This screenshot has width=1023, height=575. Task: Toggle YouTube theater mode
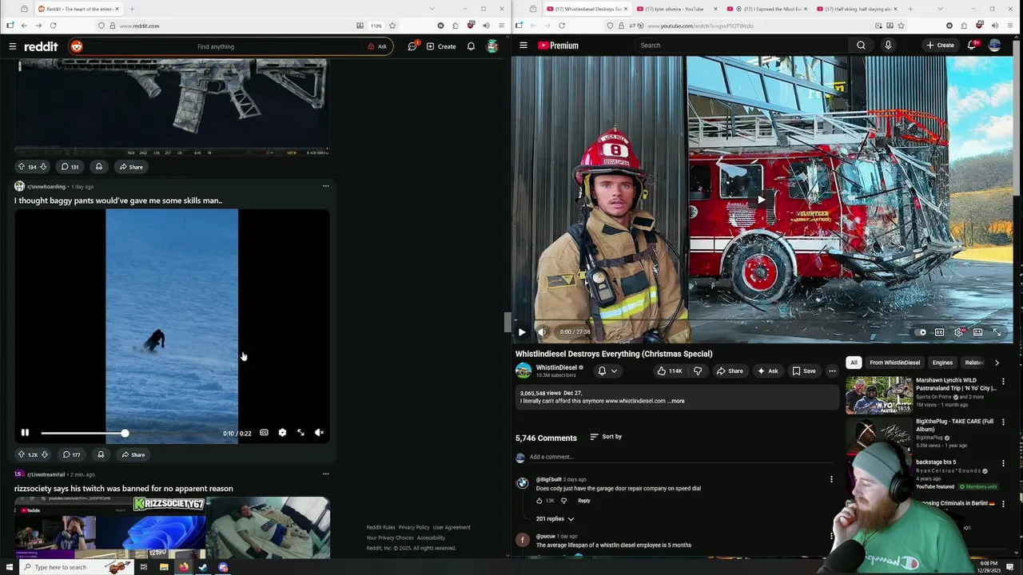point(977,332)
